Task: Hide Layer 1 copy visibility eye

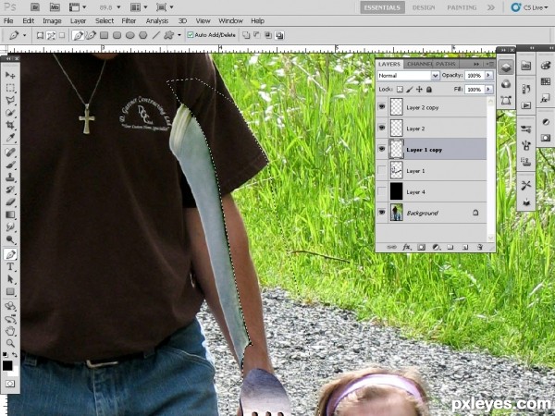Action: pos(381,149)
